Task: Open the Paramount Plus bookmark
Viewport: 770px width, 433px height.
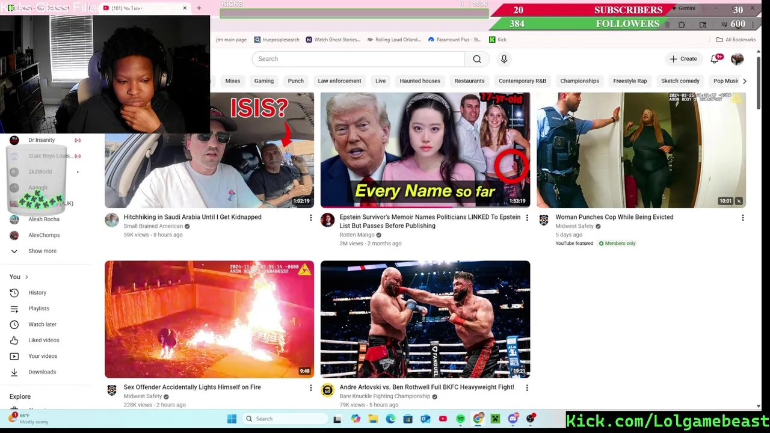Action: [454, 40]
